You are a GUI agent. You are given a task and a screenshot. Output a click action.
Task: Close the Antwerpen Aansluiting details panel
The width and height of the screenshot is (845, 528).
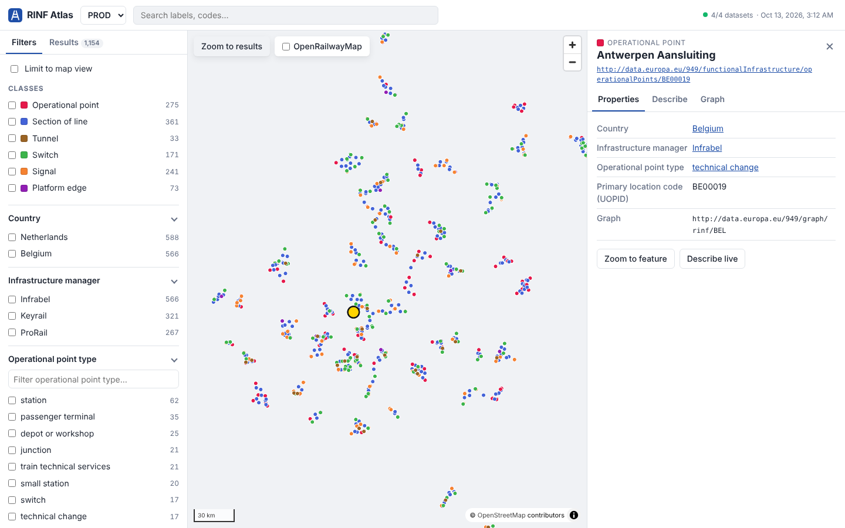tap(829, 47)
